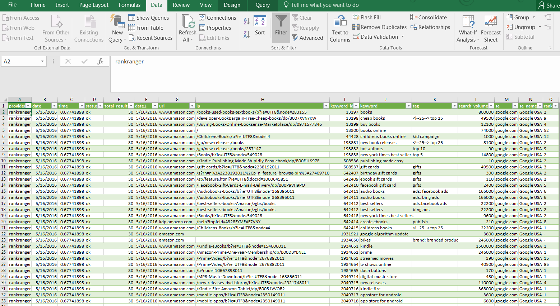This screenshot has width=560, height=306.
Task: Launch Forecast Sheet tool
Action: point(490,29)
